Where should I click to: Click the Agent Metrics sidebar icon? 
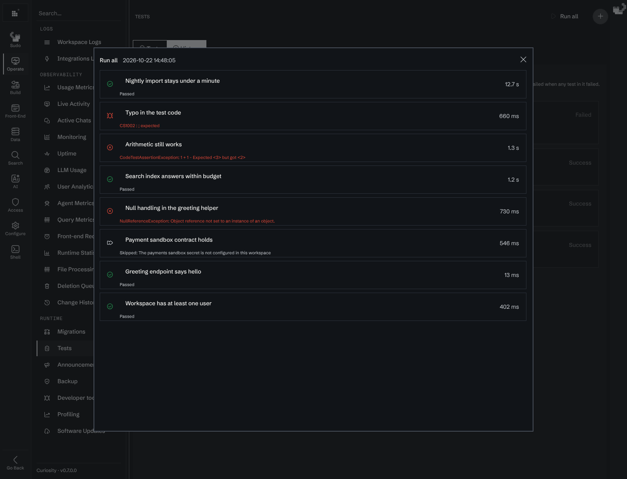[x=47, y=203]
